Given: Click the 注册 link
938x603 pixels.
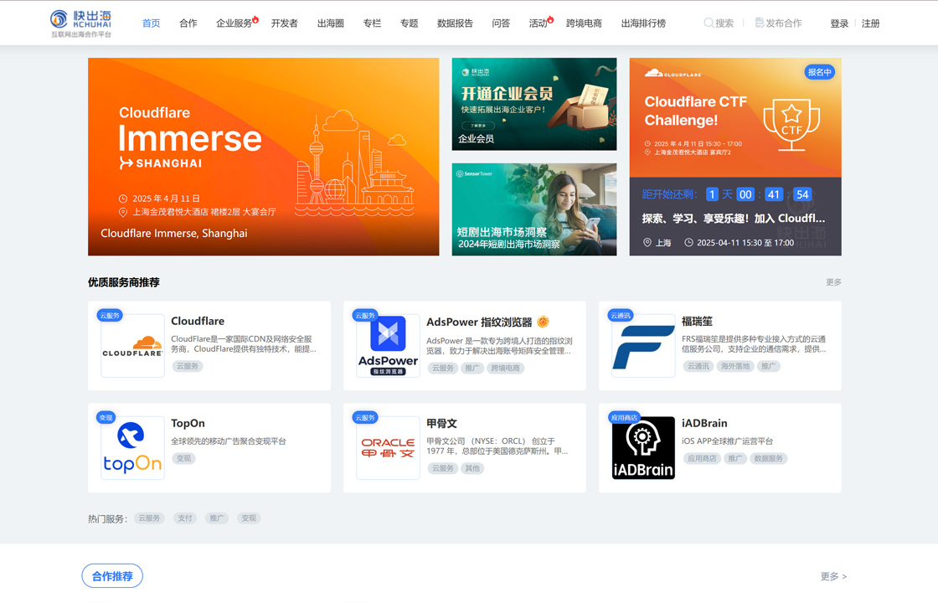Looking at the screenshot, I should click(870, 23).
